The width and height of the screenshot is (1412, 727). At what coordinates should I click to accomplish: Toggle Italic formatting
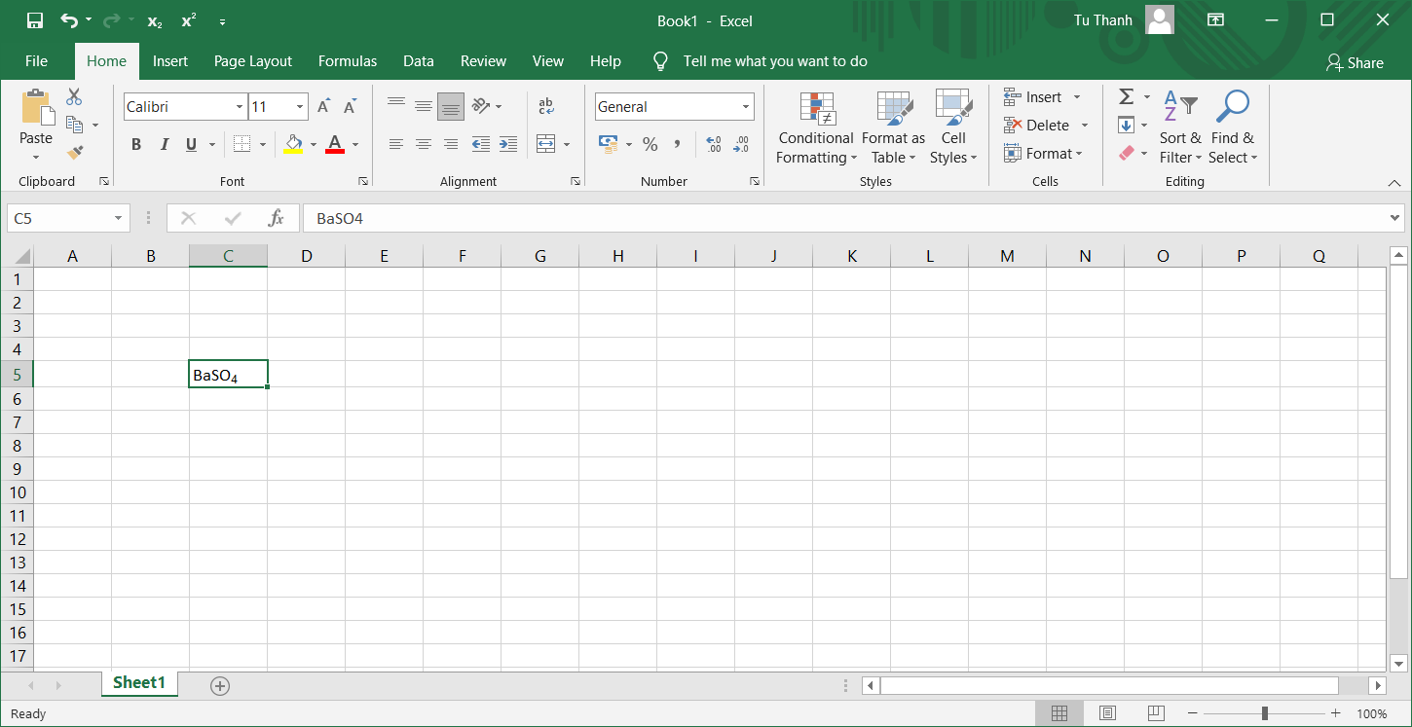164,144
